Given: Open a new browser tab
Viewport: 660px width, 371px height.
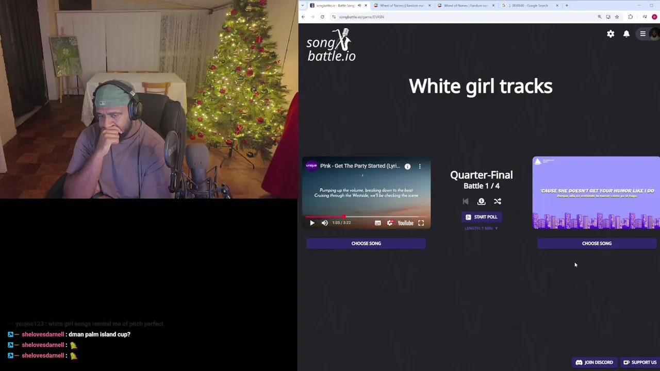Looking at the screenshot, I should point(567,6).
